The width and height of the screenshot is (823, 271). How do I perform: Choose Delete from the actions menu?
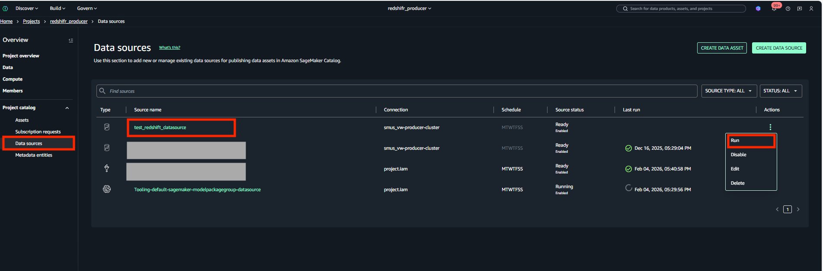tap(751, 183)
